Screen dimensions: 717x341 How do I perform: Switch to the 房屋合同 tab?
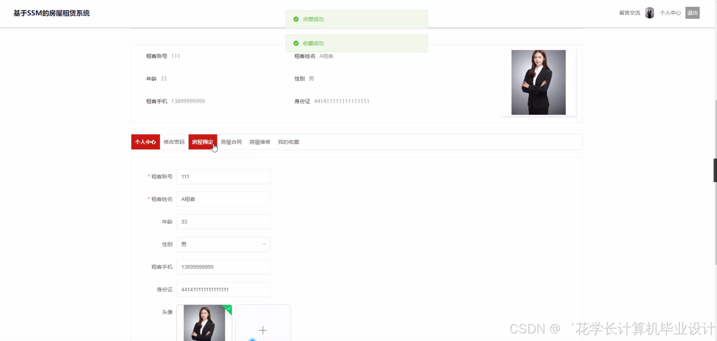[x=231, y=142]
